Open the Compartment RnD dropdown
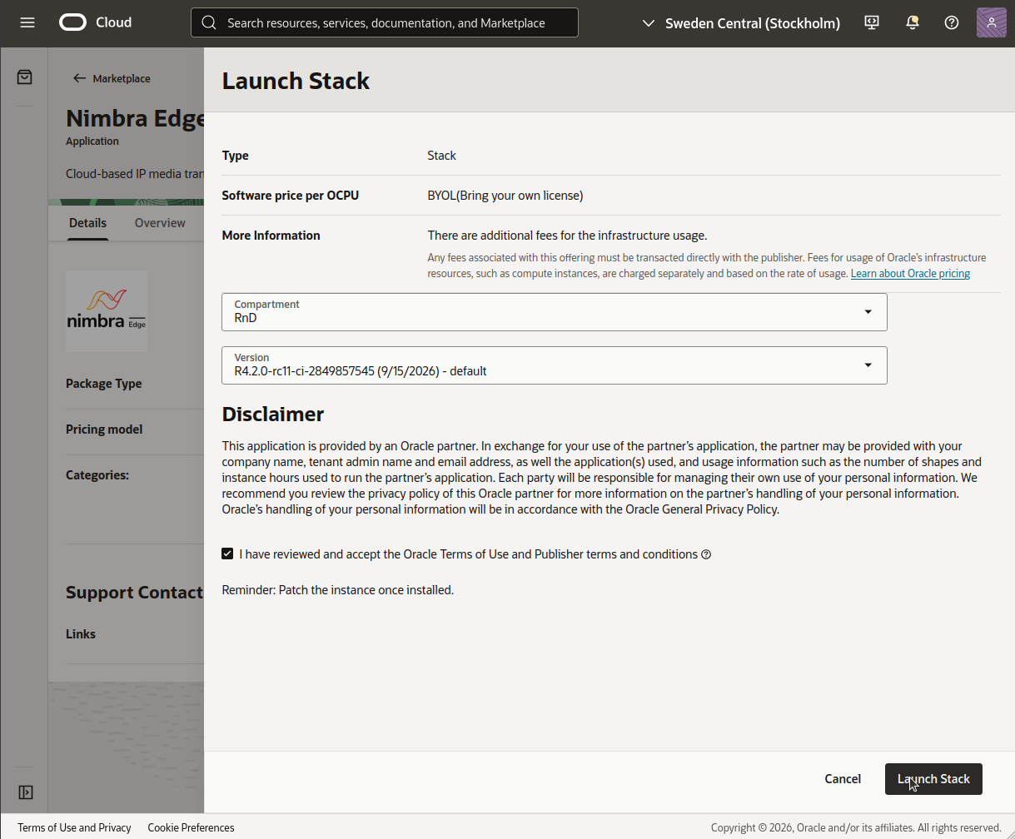1015x839 pixels. (x=555, y=311)
